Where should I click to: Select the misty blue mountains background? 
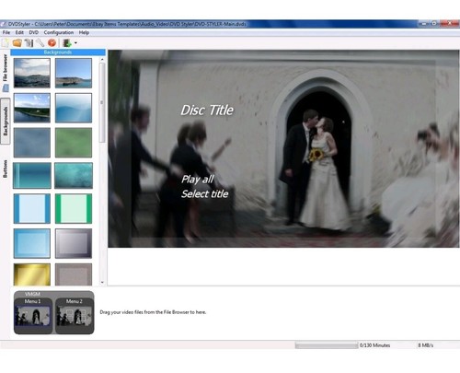[74, 108]
